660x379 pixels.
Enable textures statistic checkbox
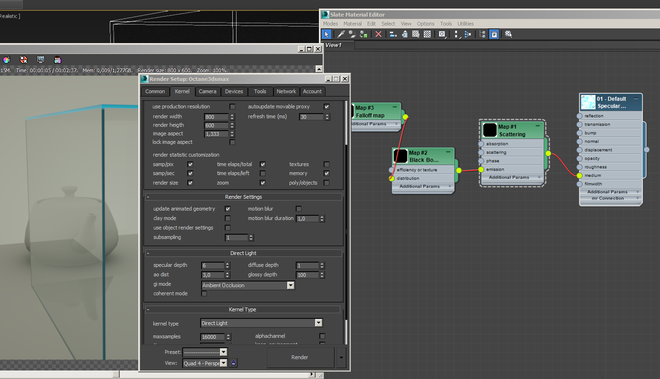tap(326, 164)
